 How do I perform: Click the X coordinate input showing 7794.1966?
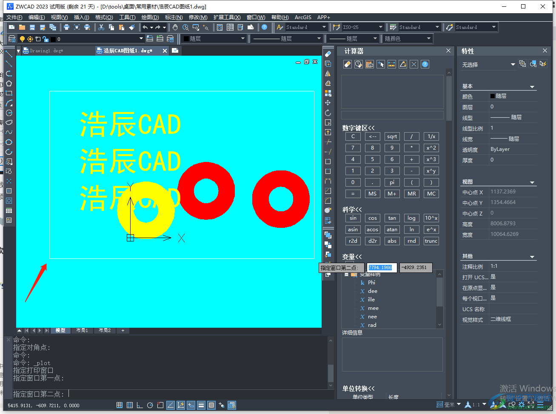(382, 268)
